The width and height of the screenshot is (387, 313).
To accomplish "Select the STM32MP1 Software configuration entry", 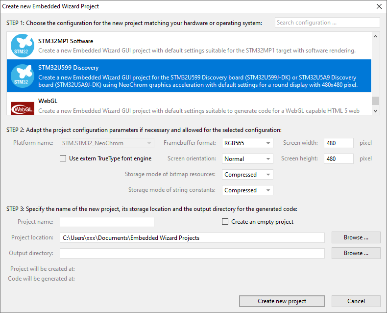I will coord(196,46).
